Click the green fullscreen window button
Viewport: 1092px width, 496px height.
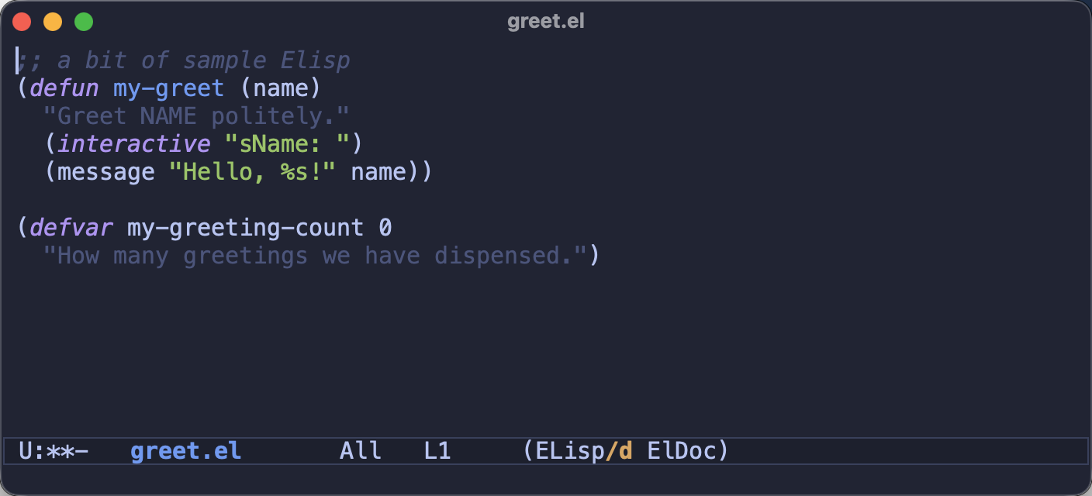pos(84,22)
